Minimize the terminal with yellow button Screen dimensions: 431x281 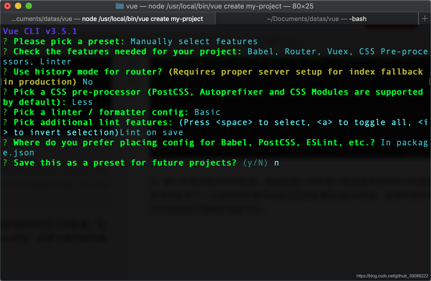pos(18,6)
